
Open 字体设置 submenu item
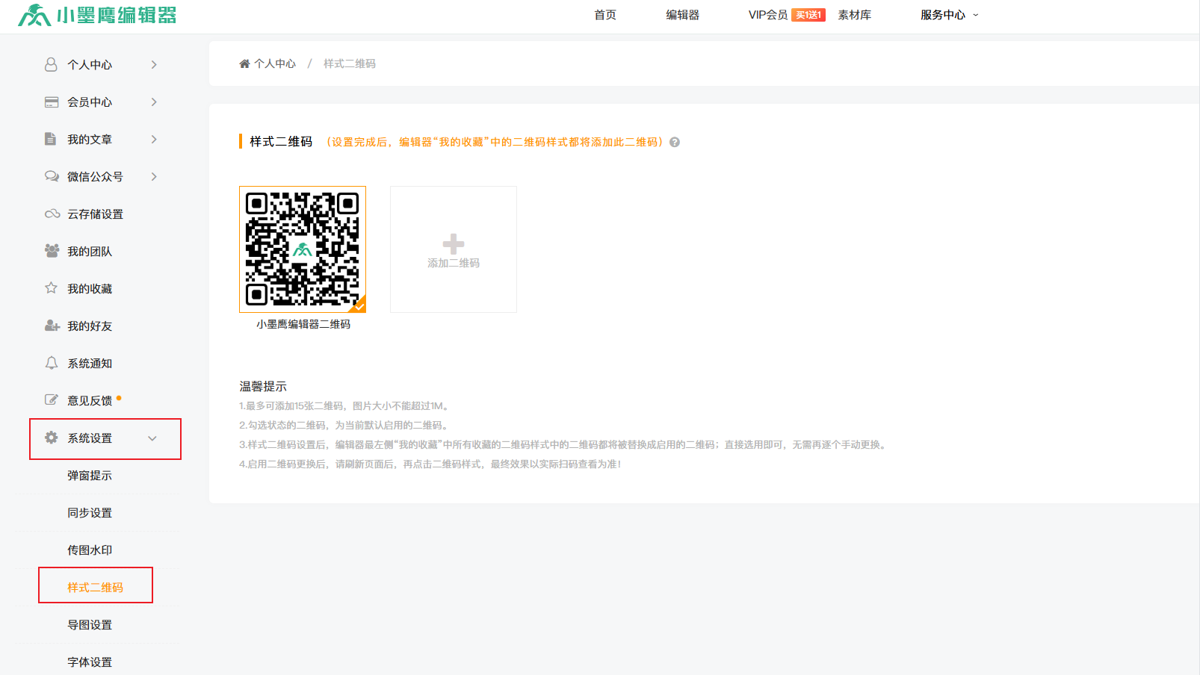point(90,662)
